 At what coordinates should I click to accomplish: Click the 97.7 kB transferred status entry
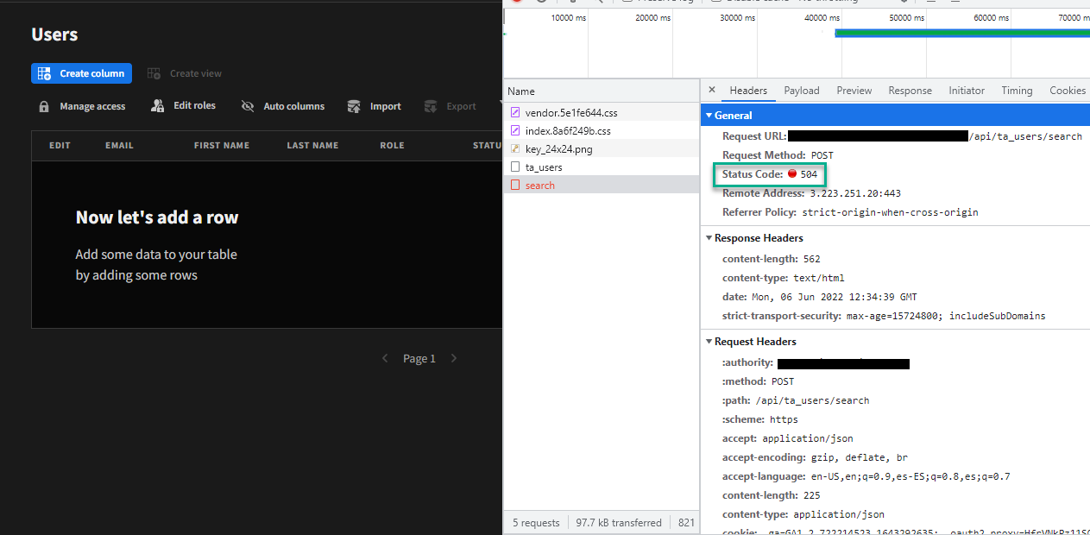[x=619, y=522]
